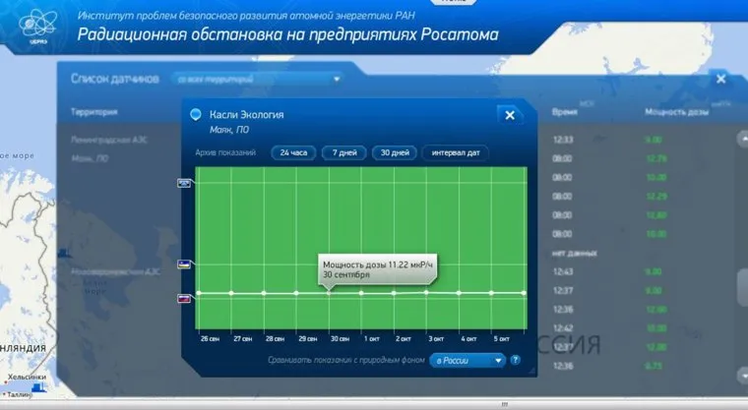Viewport: 748px width, 410px height.
Task: Click the top flag marker on chart axis
Action: pos(183,184)
